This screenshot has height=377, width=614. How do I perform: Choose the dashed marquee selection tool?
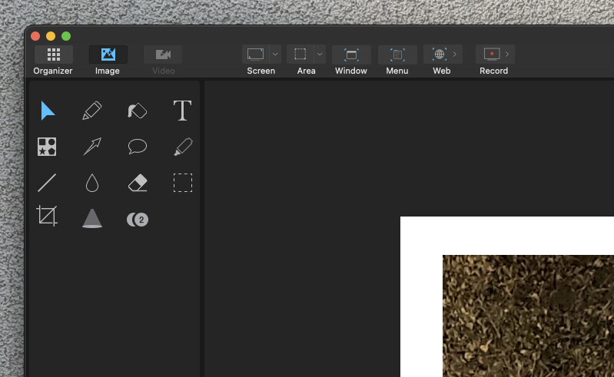pyautogui.click(x=182, y=183)
